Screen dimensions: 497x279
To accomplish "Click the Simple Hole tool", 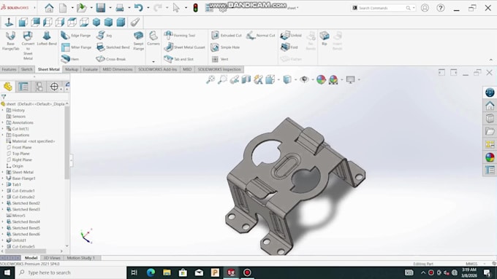I will tap(225, 47).
